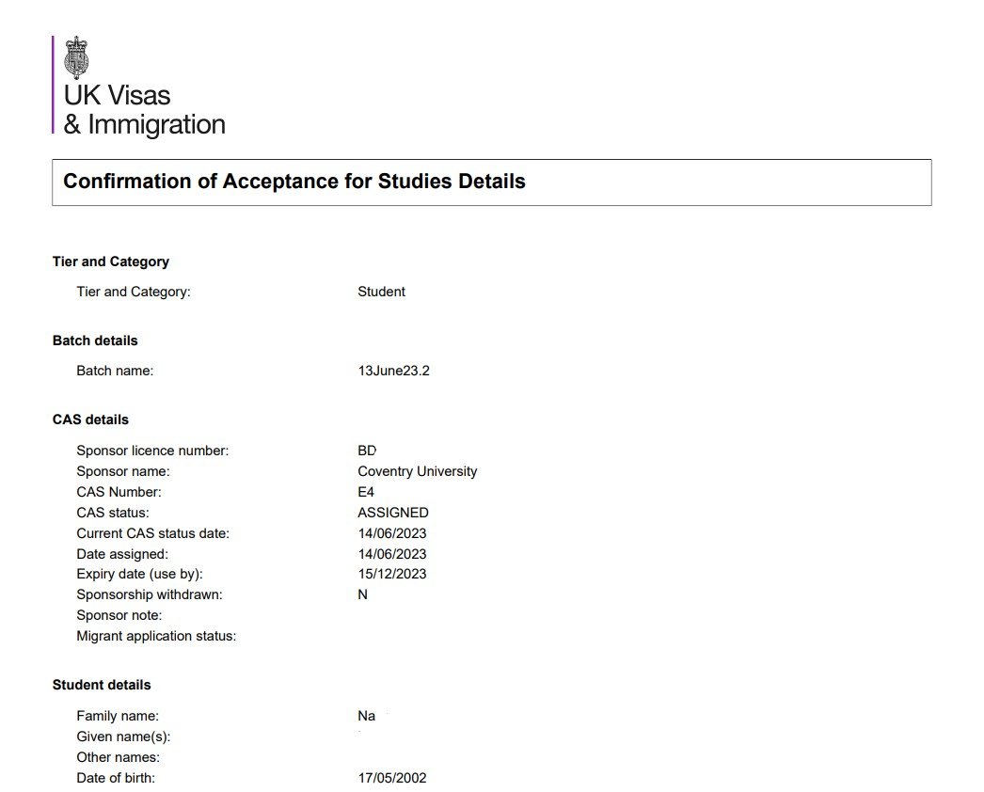Select the date of birth 17/05/2002

point(391,778)
